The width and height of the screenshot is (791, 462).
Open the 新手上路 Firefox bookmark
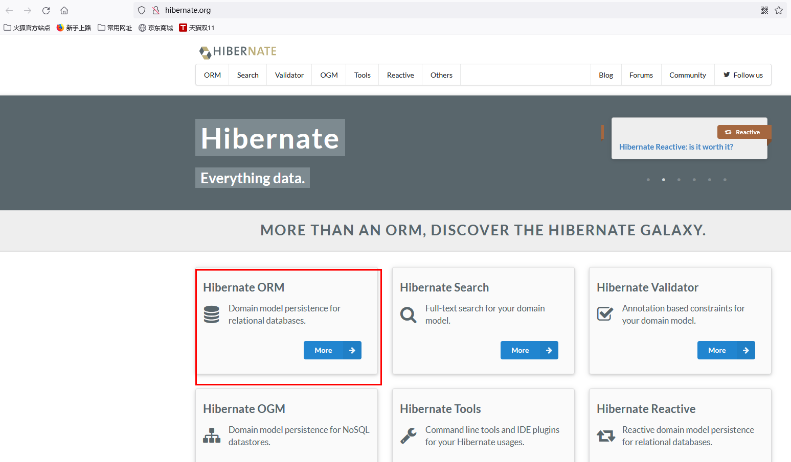pos(74,28)
